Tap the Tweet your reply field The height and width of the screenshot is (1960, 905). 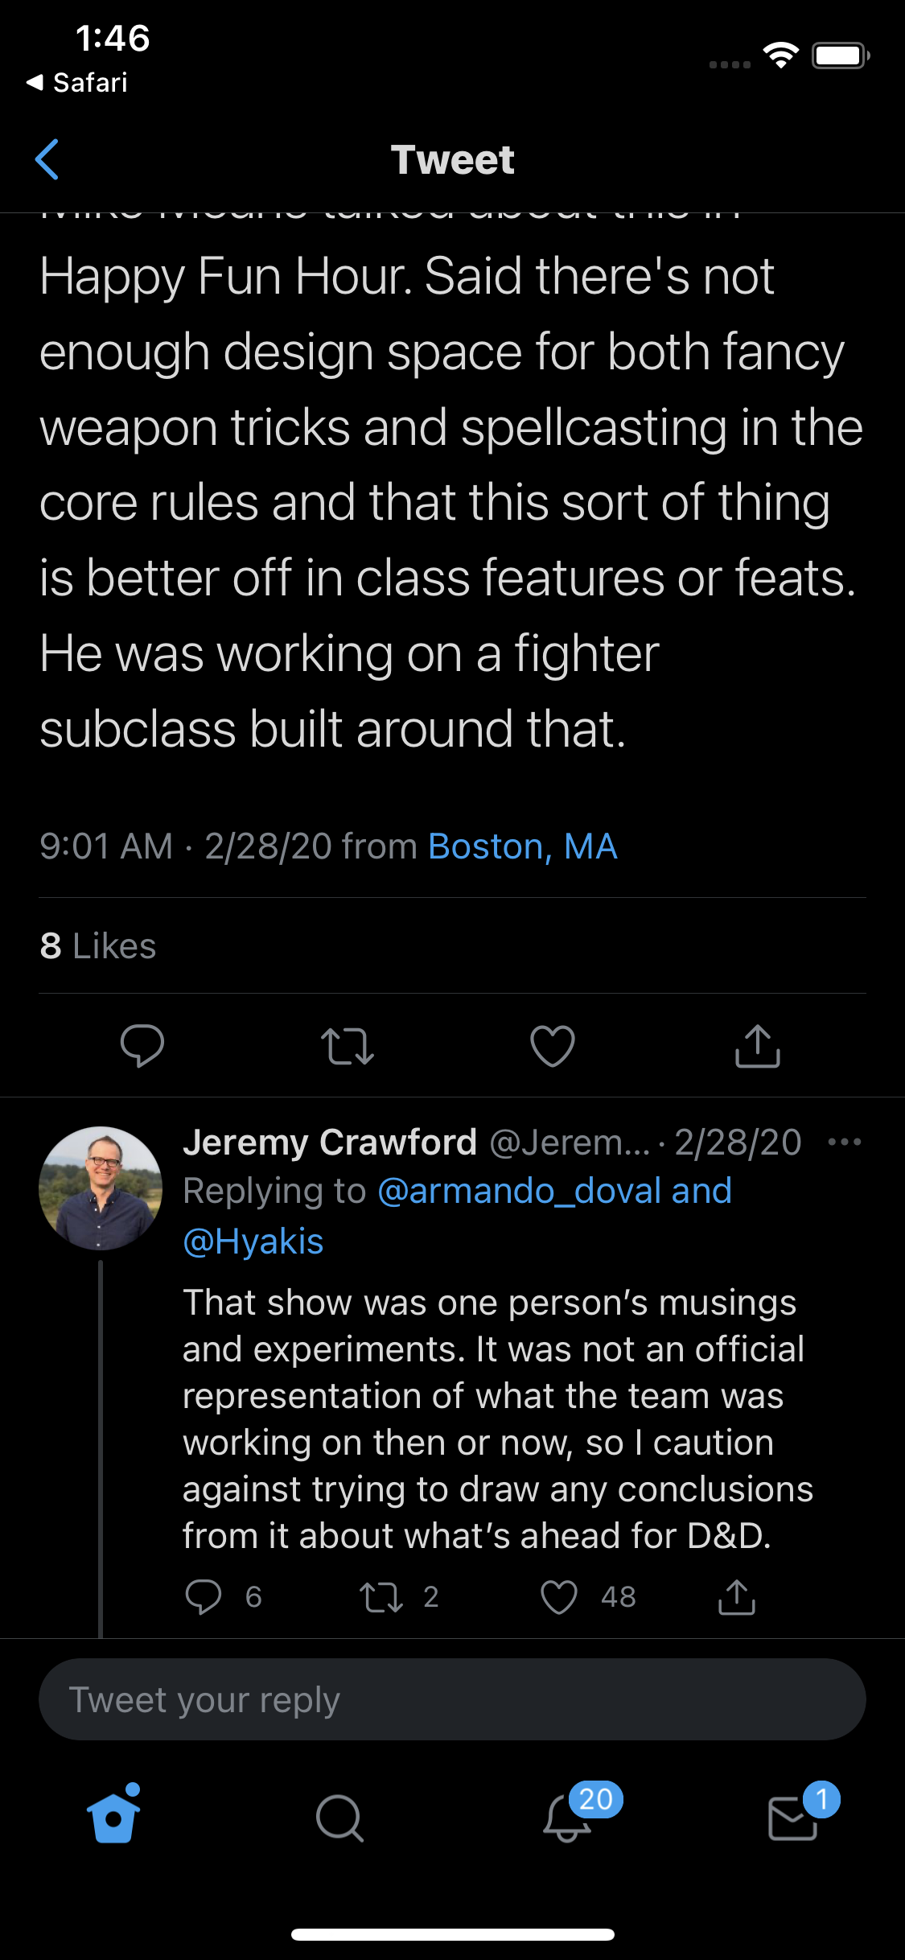pos(452,1699)
